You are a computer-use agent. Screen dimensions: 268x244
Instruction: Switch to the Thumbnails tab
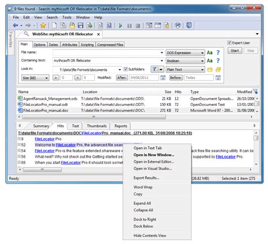click(97, 126)
